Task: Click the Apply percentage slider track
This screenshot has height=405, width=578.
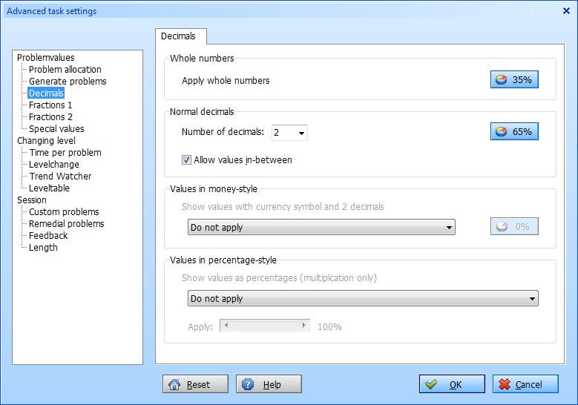Action: (265, 326)
